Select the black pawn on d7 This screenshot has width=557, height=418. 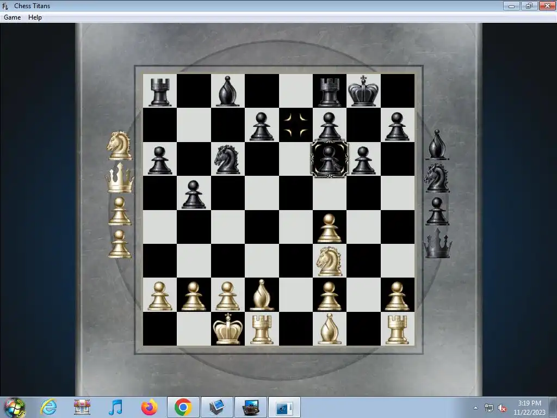(x=262, y=126)
